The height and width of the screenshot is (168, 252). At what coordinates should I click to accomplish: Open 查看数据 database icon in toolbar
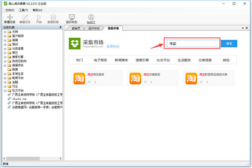click(53, 17)
